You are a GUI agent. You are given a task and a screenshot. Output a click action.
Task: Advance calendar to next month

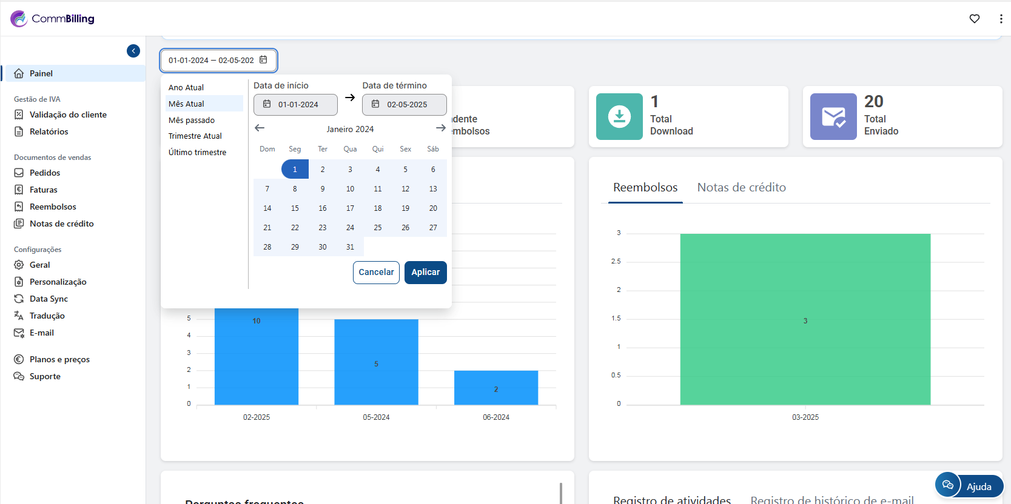pyautogui.click(x=440, y=128)
